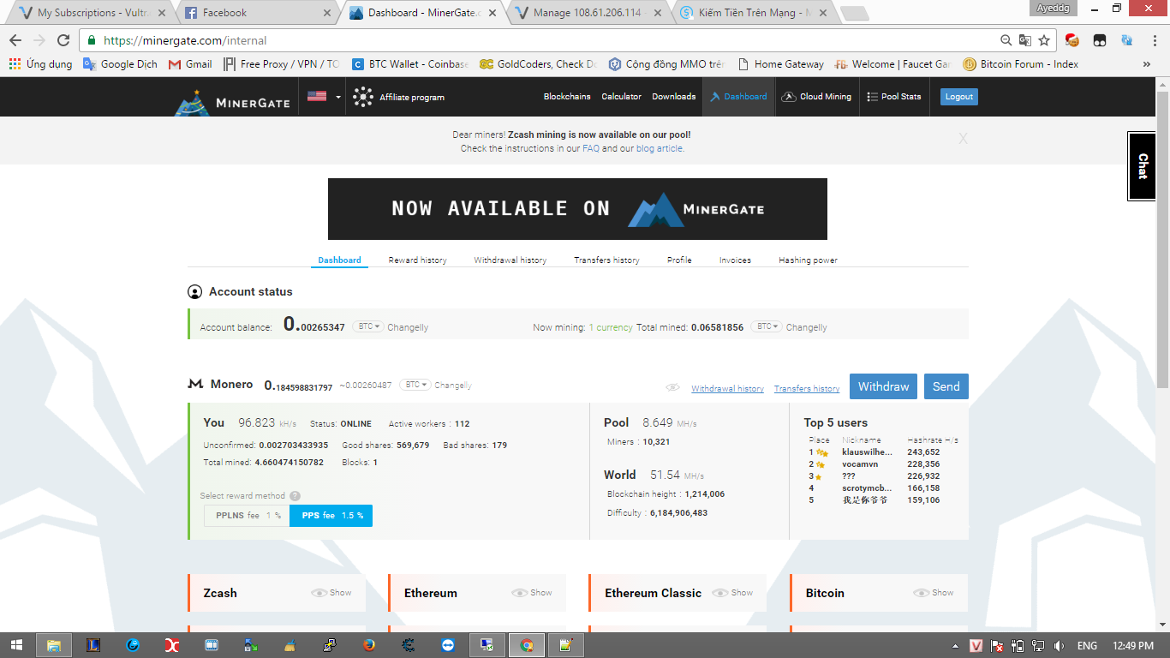Image resolution: width=1170 pixels, height=658 pixels.
Task: Go to Cloud Mining
Action: pos(816,97)
